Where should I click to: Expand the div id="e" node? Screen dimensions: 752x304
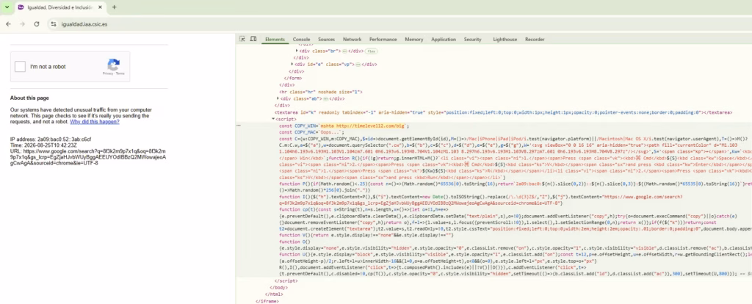[292, 65]
